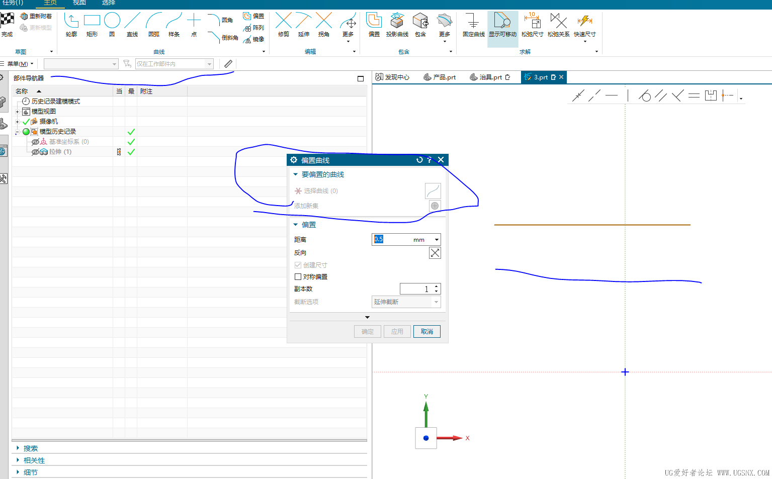Click the 投影曲线 project curve icon

[397, 25]
